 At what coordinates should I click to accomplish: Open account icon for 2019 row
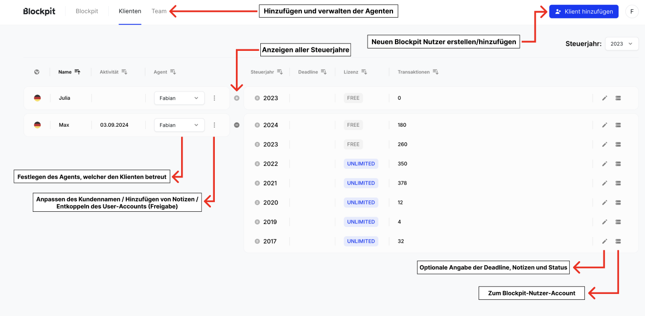[618, 222]
